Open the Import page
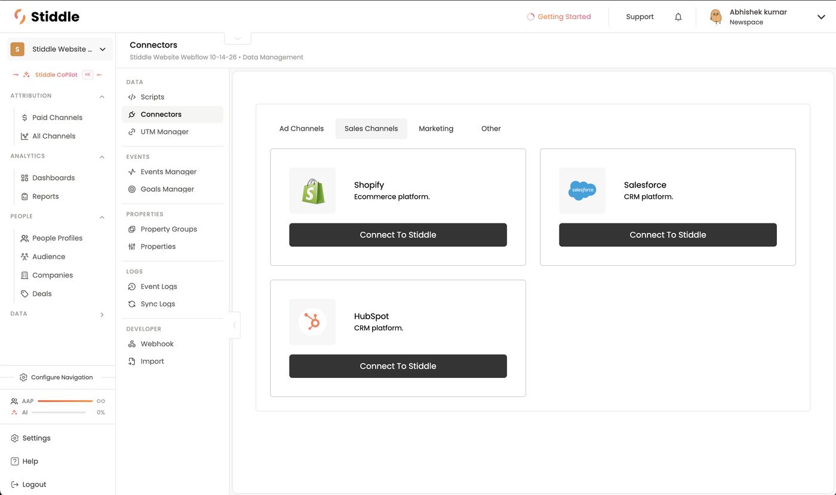 click(x=173, y=361)
